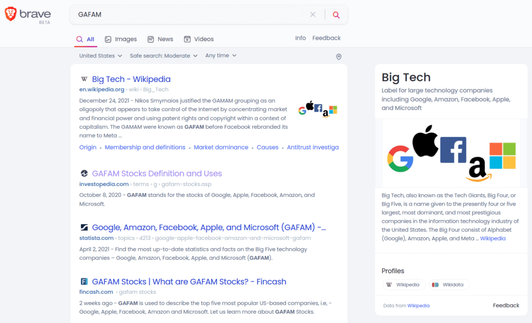532x323 pixels.
Task: Click the Big Tech panel title
Action: click(406, 77)
